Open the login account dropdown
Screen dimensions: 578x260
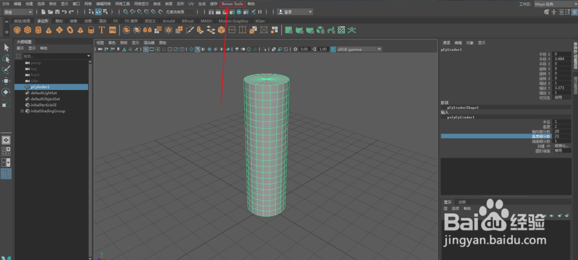[x=295, y=12]
